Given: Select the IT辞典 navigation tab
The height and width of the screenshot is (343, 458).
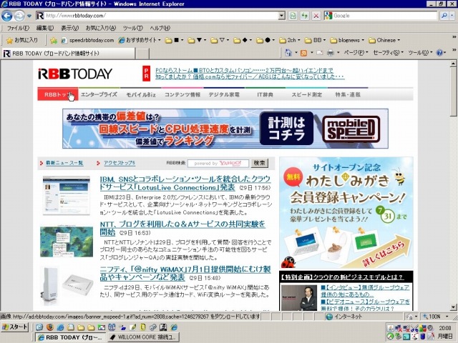Looking at the screenshot, I should coord(265,94).
